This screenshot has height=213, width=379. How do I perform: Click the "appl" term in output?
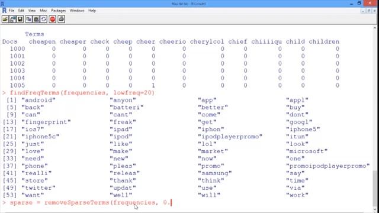coord(297,100)
